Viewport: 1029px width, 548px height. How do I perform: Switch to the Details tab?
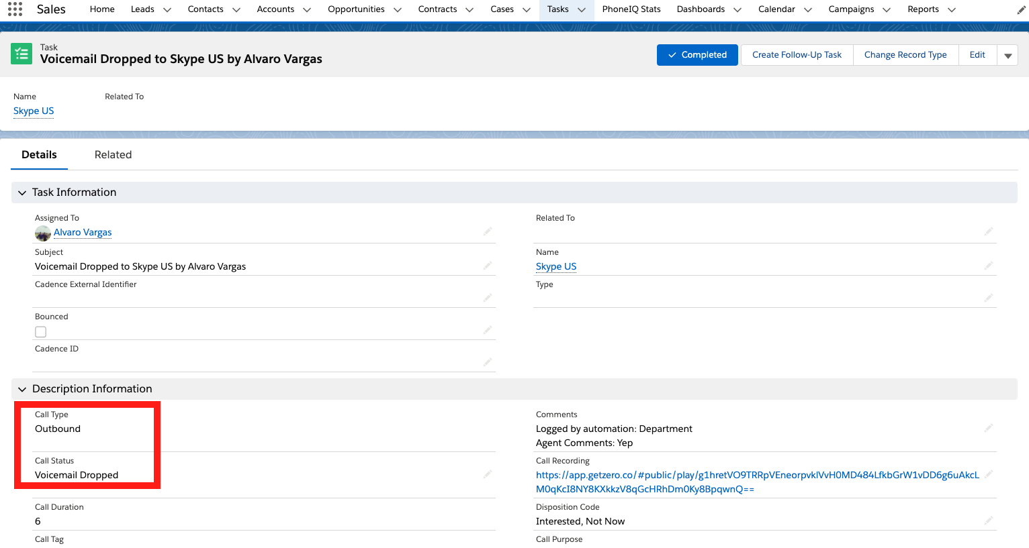pyautogui.click(x=39, y=155)
